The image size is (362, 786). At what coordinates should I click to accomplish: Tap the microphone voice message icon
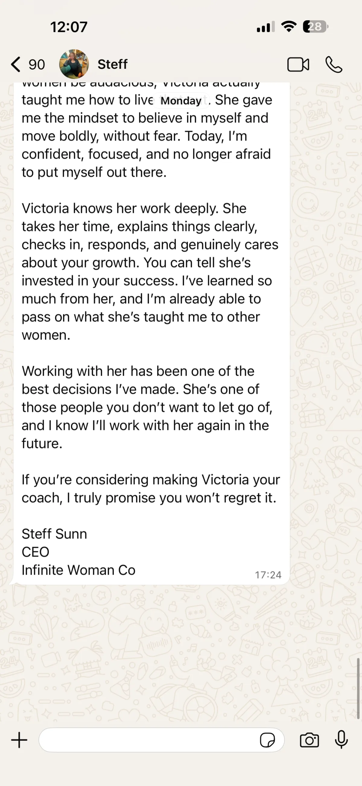coord(341,740)
